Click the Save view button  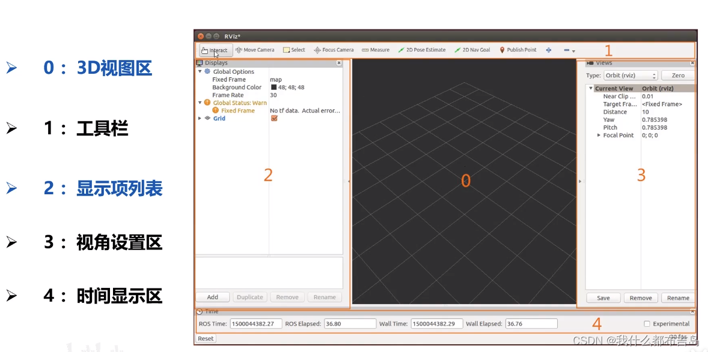[603, 298]
